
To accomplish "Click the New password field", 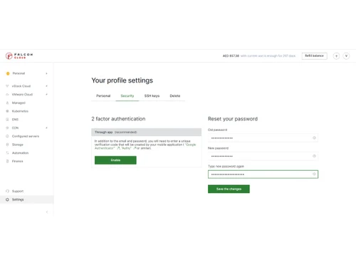I will click(x=263, y=156).
